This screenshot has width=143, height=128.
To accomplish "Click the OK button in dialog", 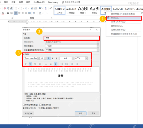I will 81,113.
